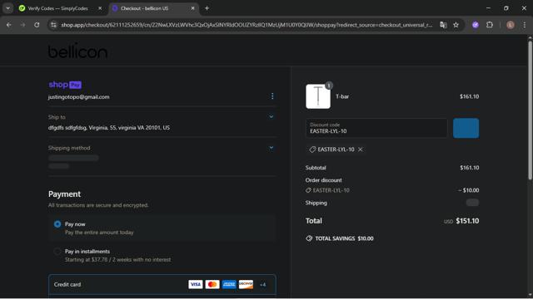Switch to the Verify Codes SimplyCodes tab
The width and height of the screenshot is (533, 299).
click(57, 8)
